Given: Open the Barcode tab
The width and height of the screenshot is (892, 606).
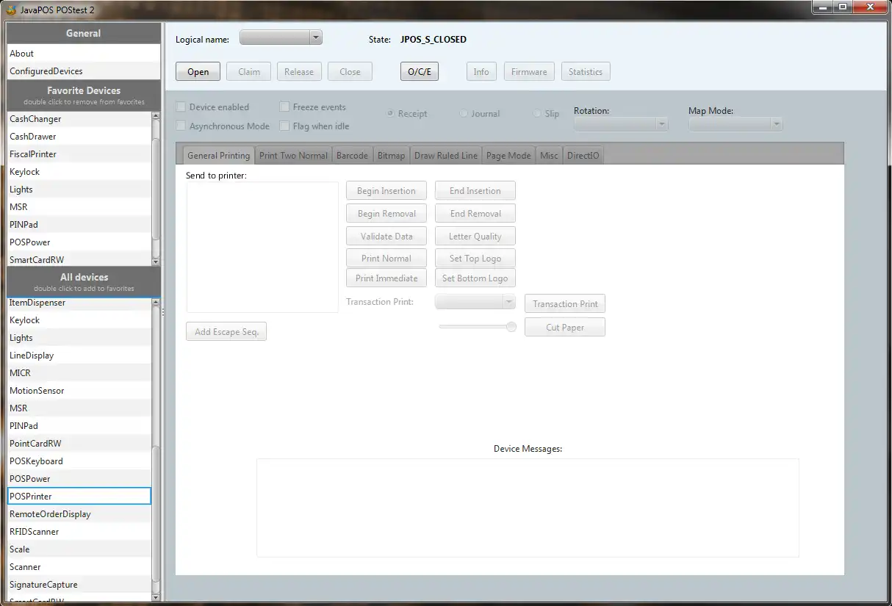Looking at the screenshot, I should click(352, 156).
